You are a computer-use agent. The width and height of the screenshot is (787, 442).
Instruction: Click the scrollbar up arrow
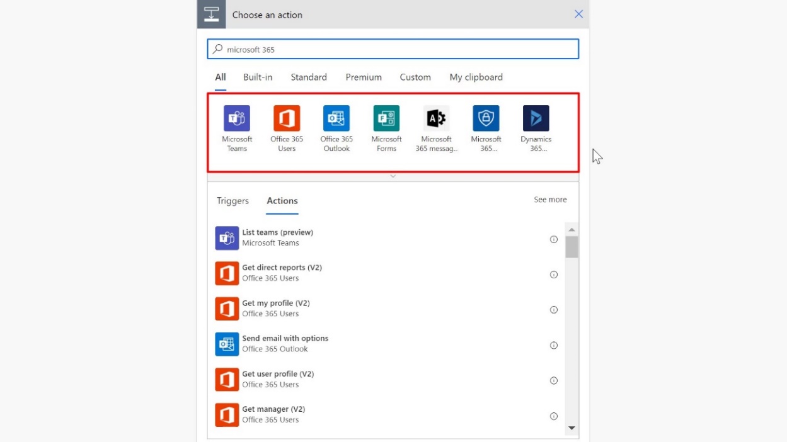572,229
